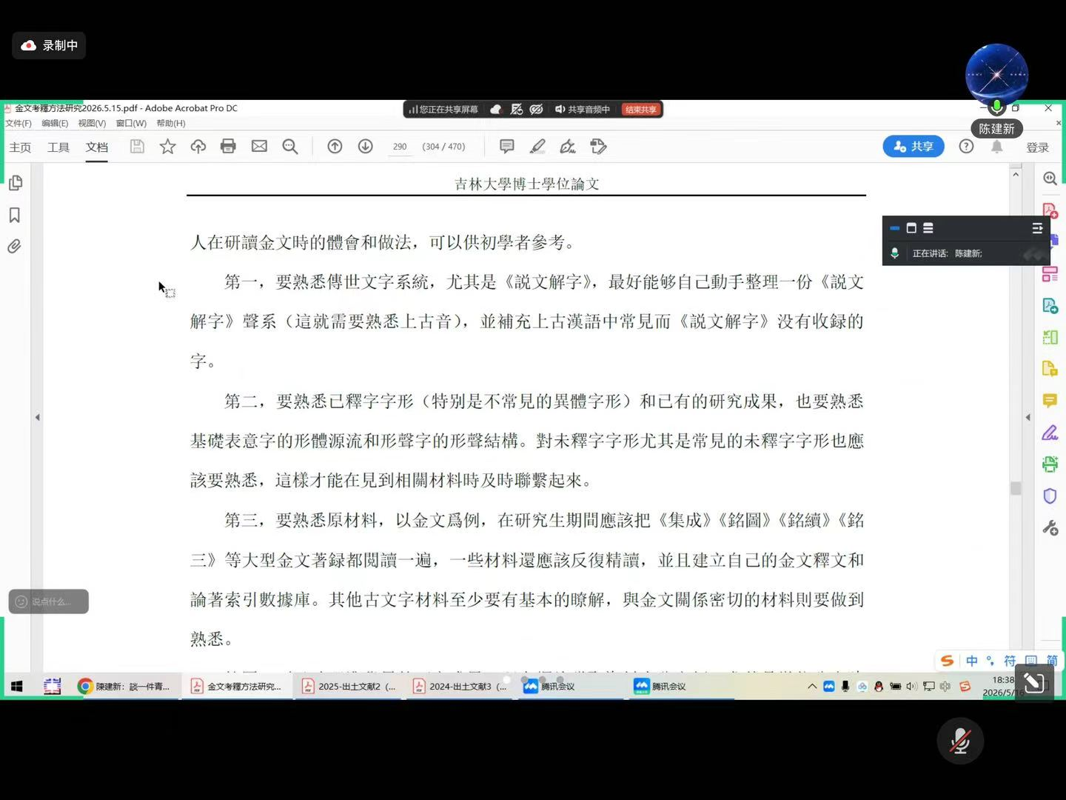This screenshot has width=1066, height=800.
Task: Open the Create PDF tool in right pane
Action: point(1050,210)
